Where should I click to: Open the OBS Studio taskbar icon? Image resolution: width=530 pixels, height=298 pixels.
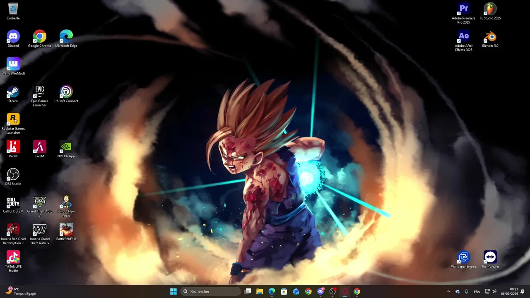(x=332, y=291)
